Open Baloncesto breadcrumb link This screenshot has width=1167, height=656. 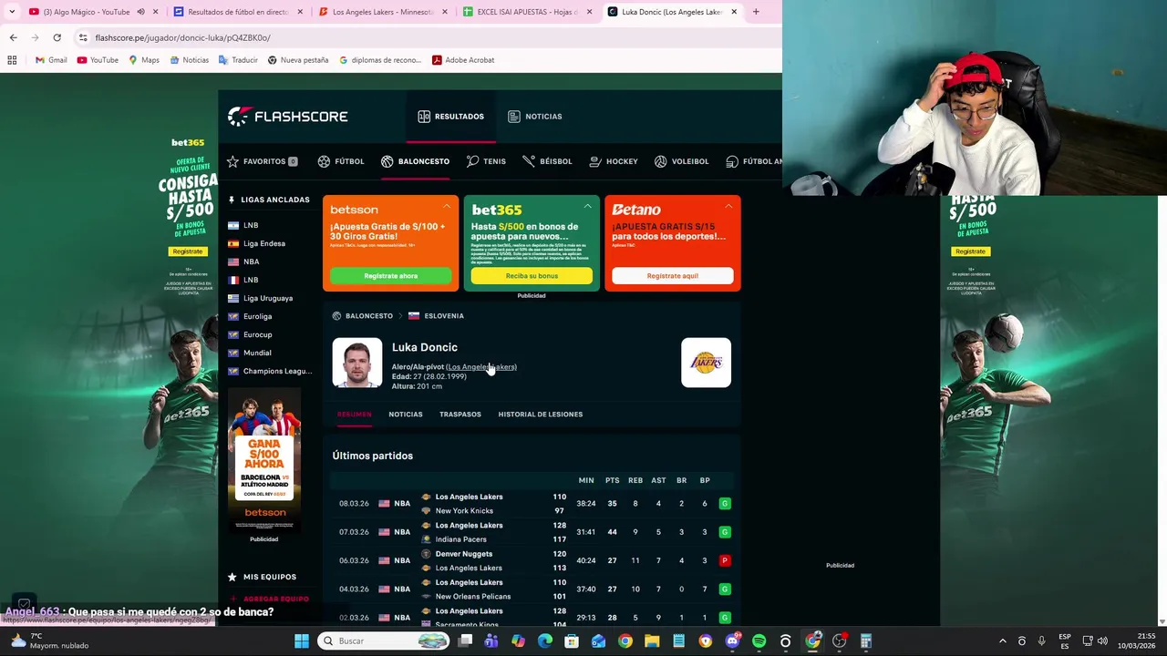368,316
